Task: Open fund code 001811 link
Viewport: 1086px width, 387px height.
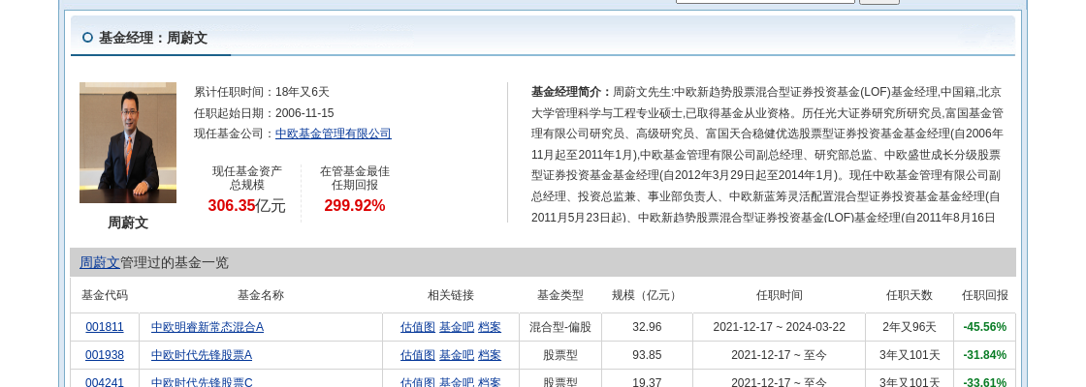Action: tap(105, 327)
